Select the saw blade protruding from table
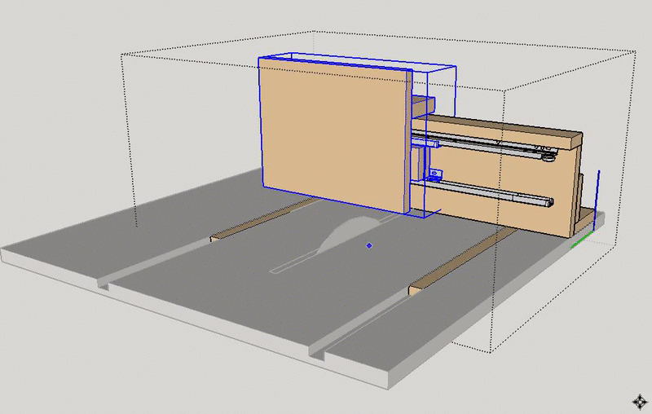This screenshot has width=652, height=414. [x=348, y=234]
